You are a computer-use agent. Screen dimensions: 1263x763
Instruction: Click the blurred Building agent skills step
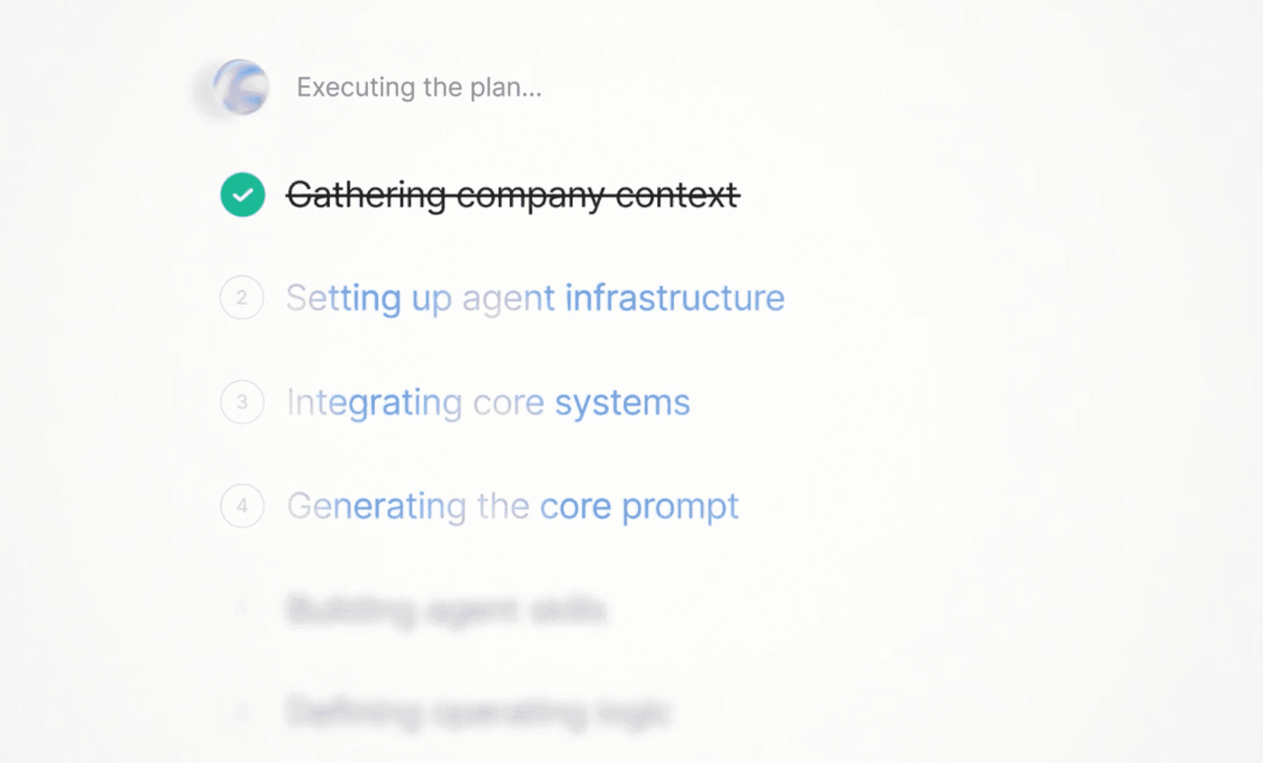tap(446, 610)
